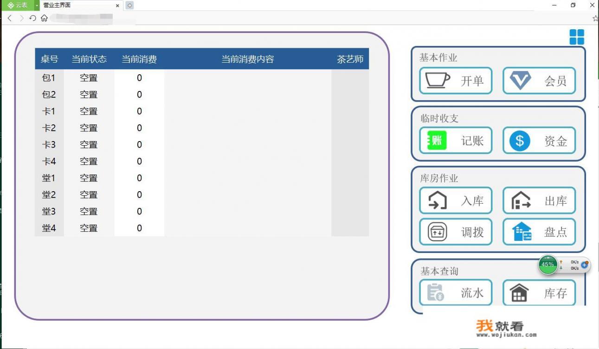Open 库存 stock query
Screen dimensions: 599x349
[x=539, y=292]
